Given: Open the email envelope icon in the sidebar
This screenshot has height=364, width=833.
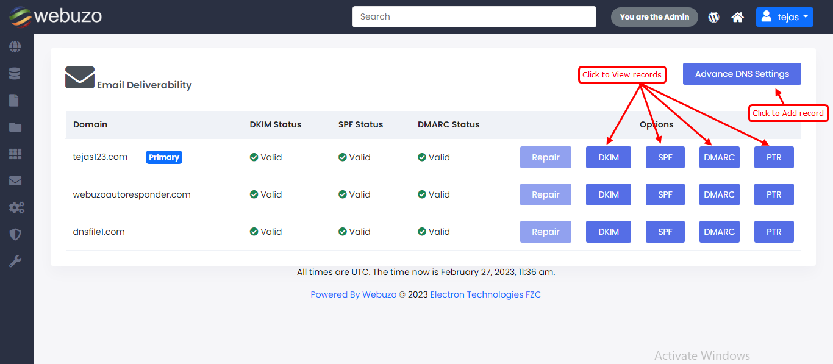Looking at the screenshot, I should pos(15,181).
